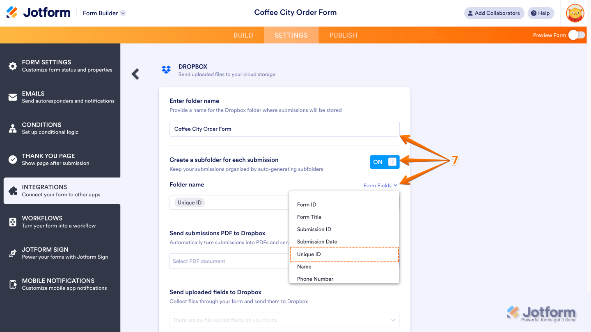Open Help from the top bar
Image resolution: width=591 pixels, height=332 pixels.
541,13
